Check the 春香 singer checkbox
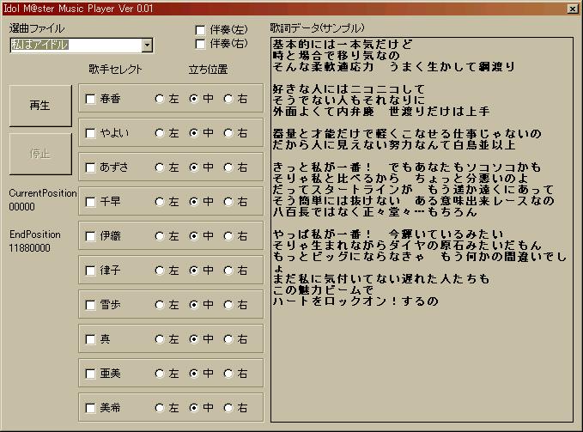 point(91,99)
